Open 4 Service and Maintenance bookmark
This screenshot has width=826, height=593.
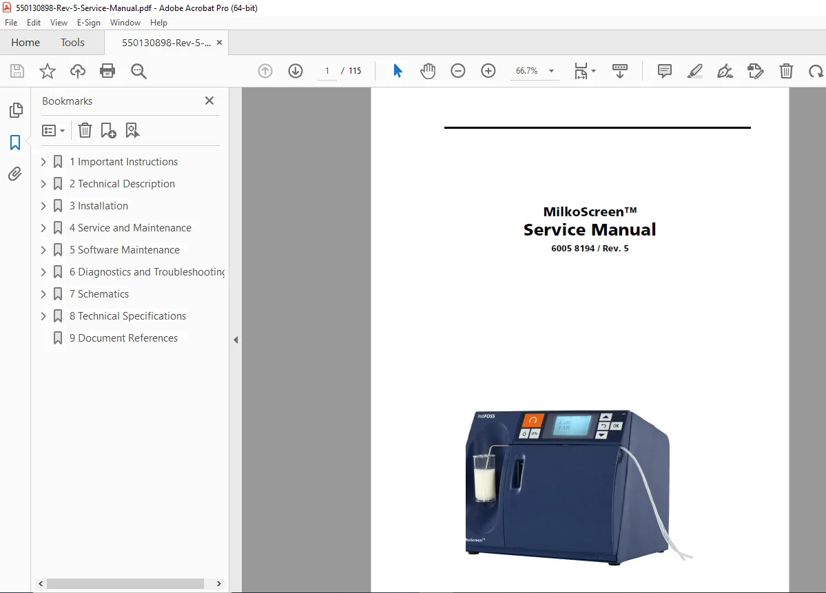[x=130, y=228]
